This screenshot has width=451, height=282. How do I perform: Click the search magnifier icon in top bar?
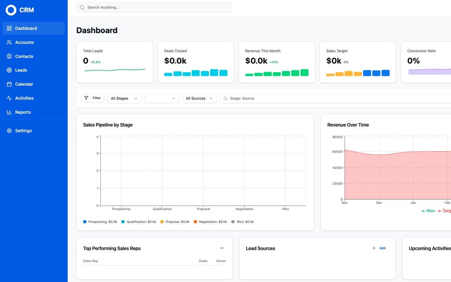point(82,8)
